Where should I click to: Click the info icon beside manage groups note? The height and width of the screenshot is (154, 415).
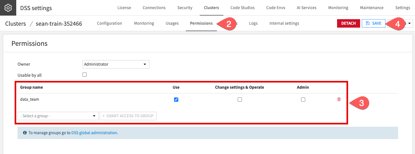(x=25, y=133)
